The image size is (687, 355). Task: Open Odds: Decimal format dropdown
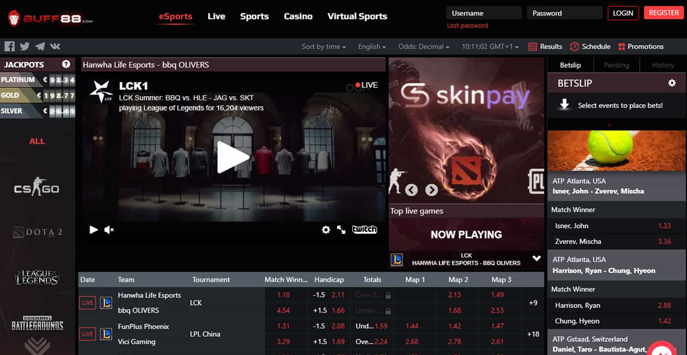[424, 47]
